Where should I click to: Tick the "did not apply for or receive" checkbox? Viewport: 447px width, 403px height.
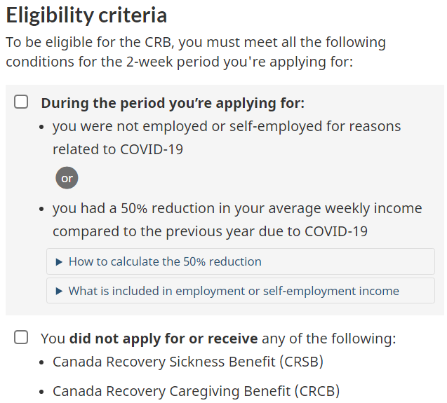coord(22,338)
